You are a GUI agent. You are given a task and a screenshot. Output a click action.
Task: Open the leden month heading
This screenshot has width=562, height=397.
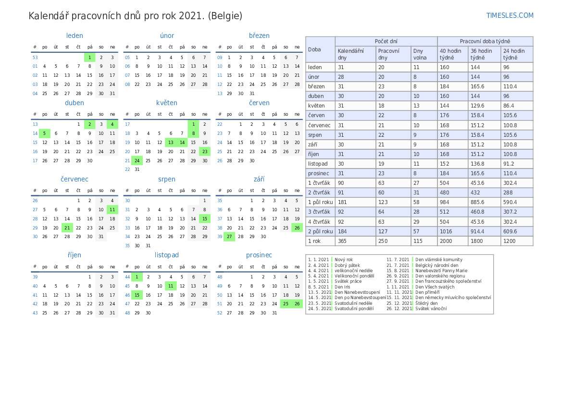[x=75, y=36]
